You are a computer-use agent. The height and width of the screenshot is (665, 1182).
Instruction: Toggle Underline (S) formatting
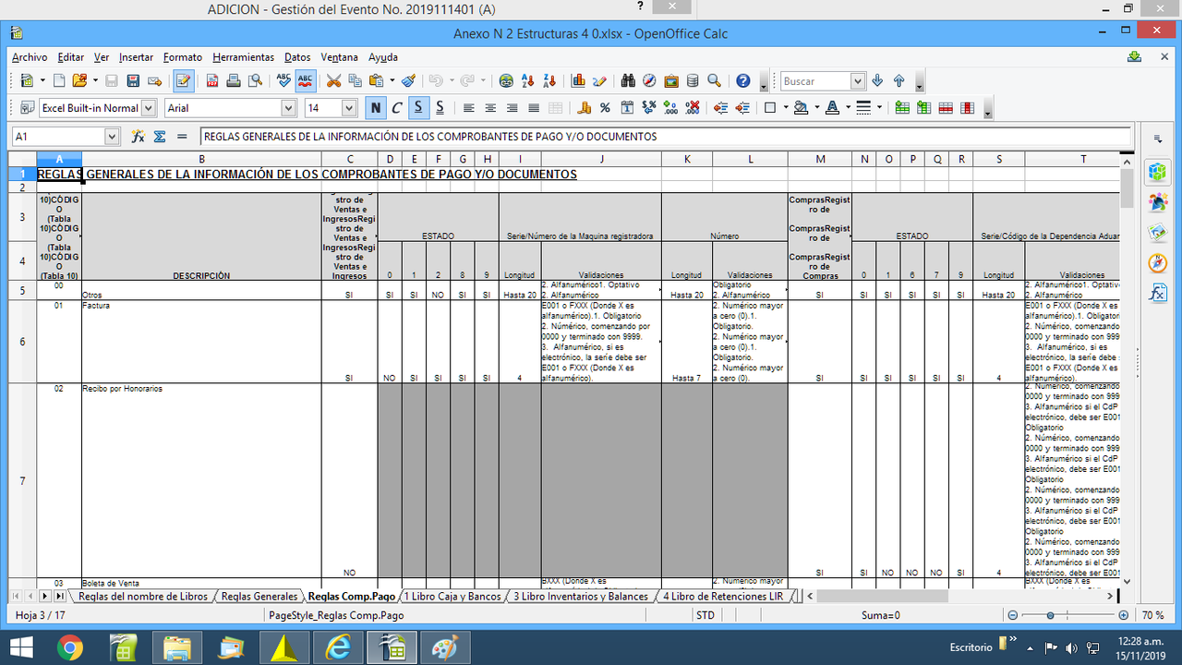[x=418, y=108]
